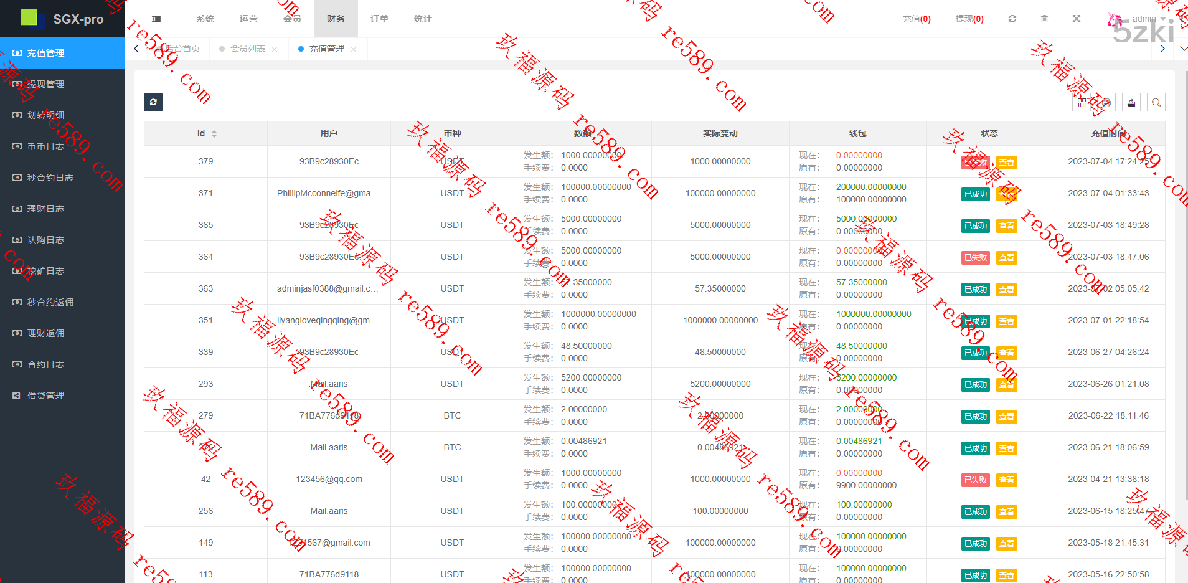Switch to the 订单 top menu
The height and width of the screenshot is (583, 1188).
[379, 19]
